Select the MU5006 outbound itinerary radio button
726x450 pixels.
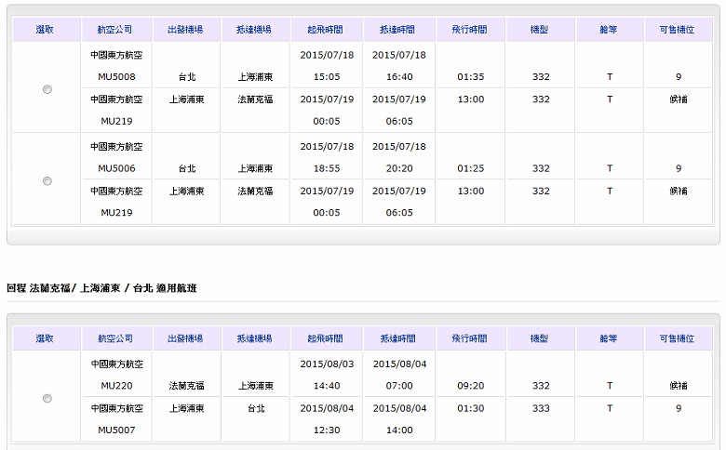tap(47, 180)
